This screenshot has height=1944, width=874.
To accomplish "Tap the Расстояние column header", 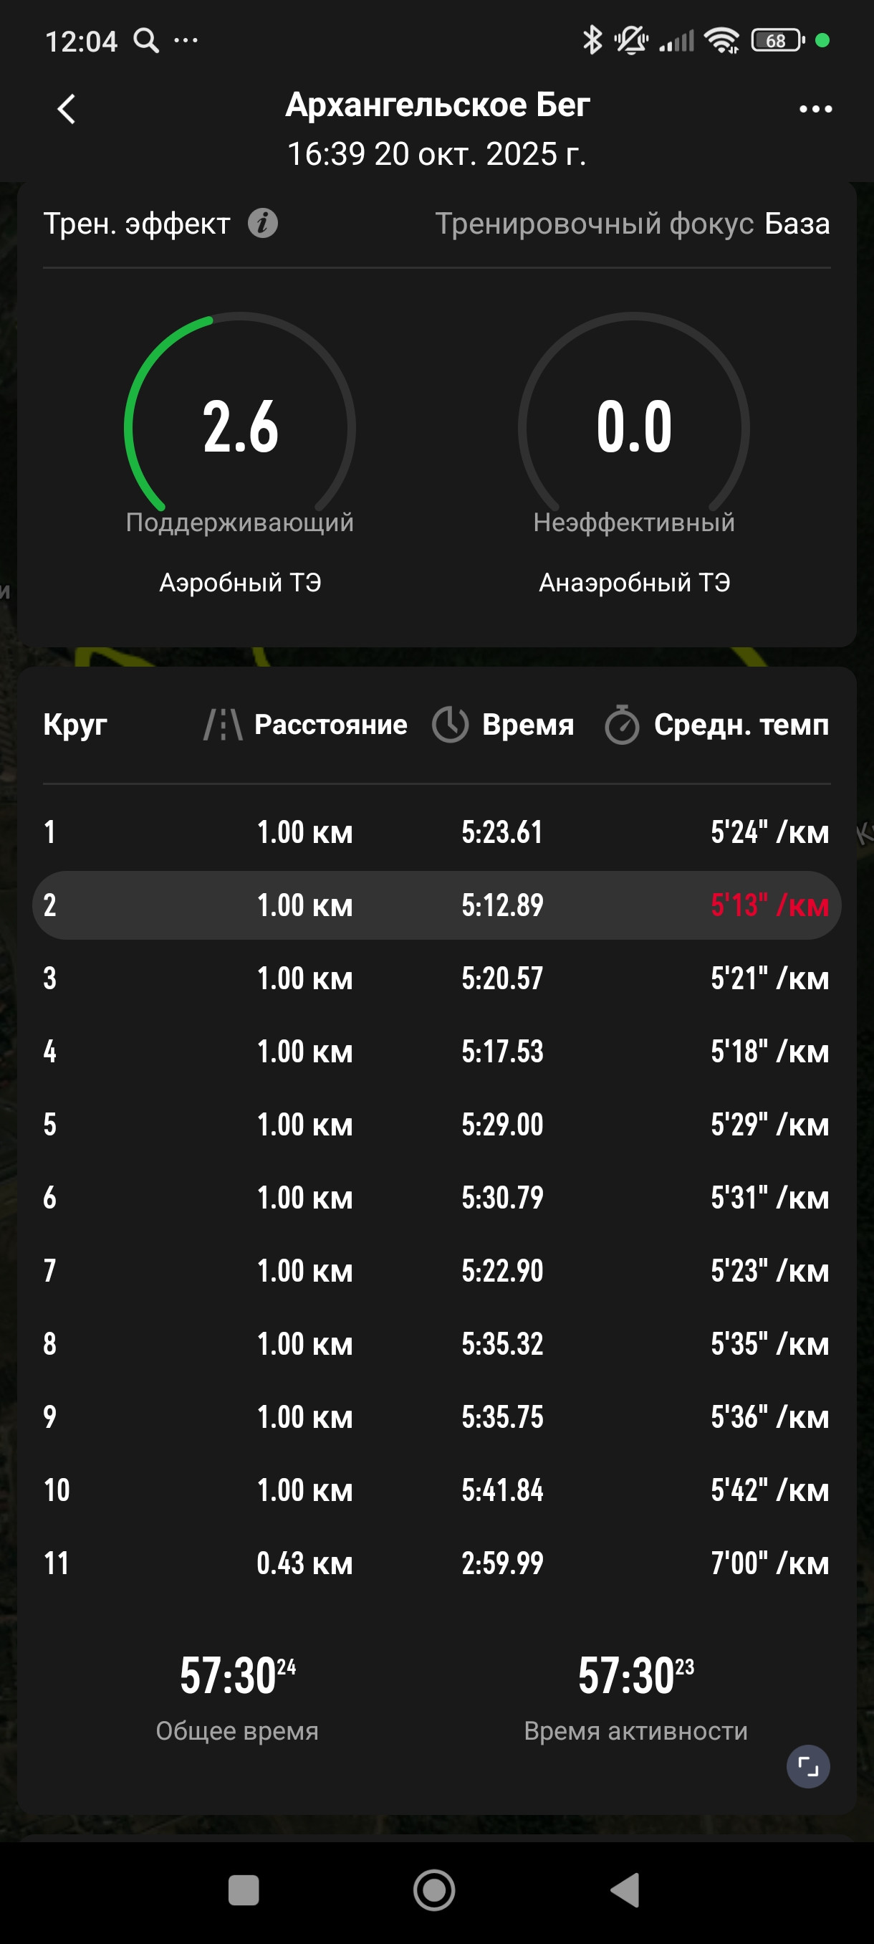I will click(x=330, y=725).
